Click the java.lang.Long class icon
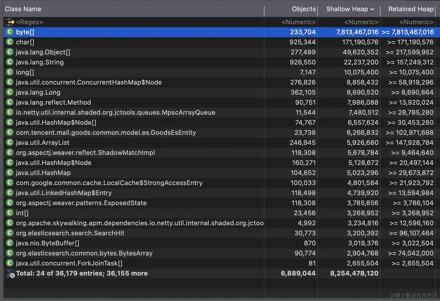 point(10,92)
